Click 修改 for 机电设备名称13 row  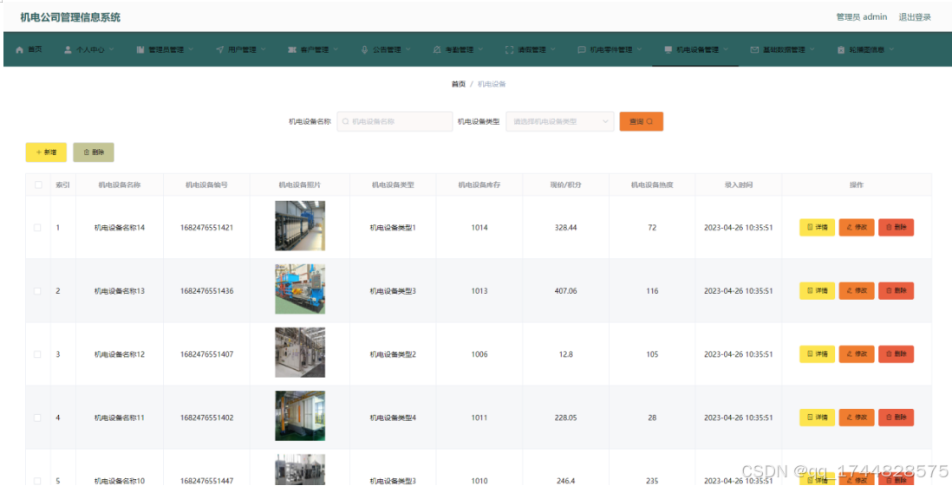click(x=857, y=290)
